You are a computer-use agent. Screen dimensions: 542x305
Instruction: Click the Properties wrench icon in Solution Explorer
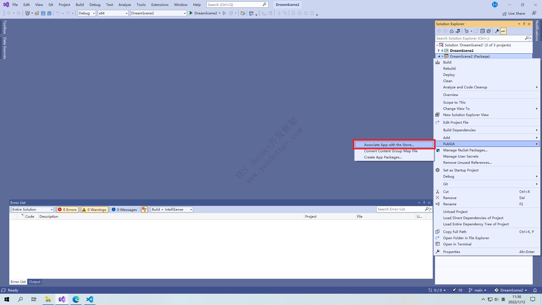[x=497, y=31]
